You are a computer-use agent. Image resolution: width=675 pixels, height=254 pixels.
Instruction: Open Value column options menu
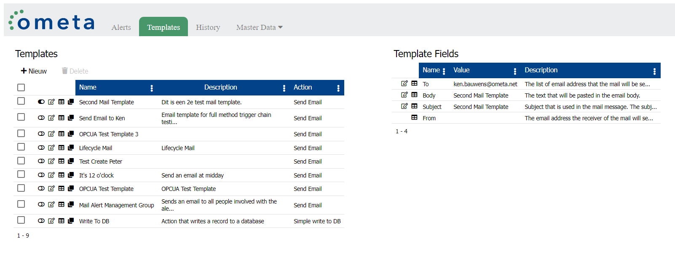point(515,71)
